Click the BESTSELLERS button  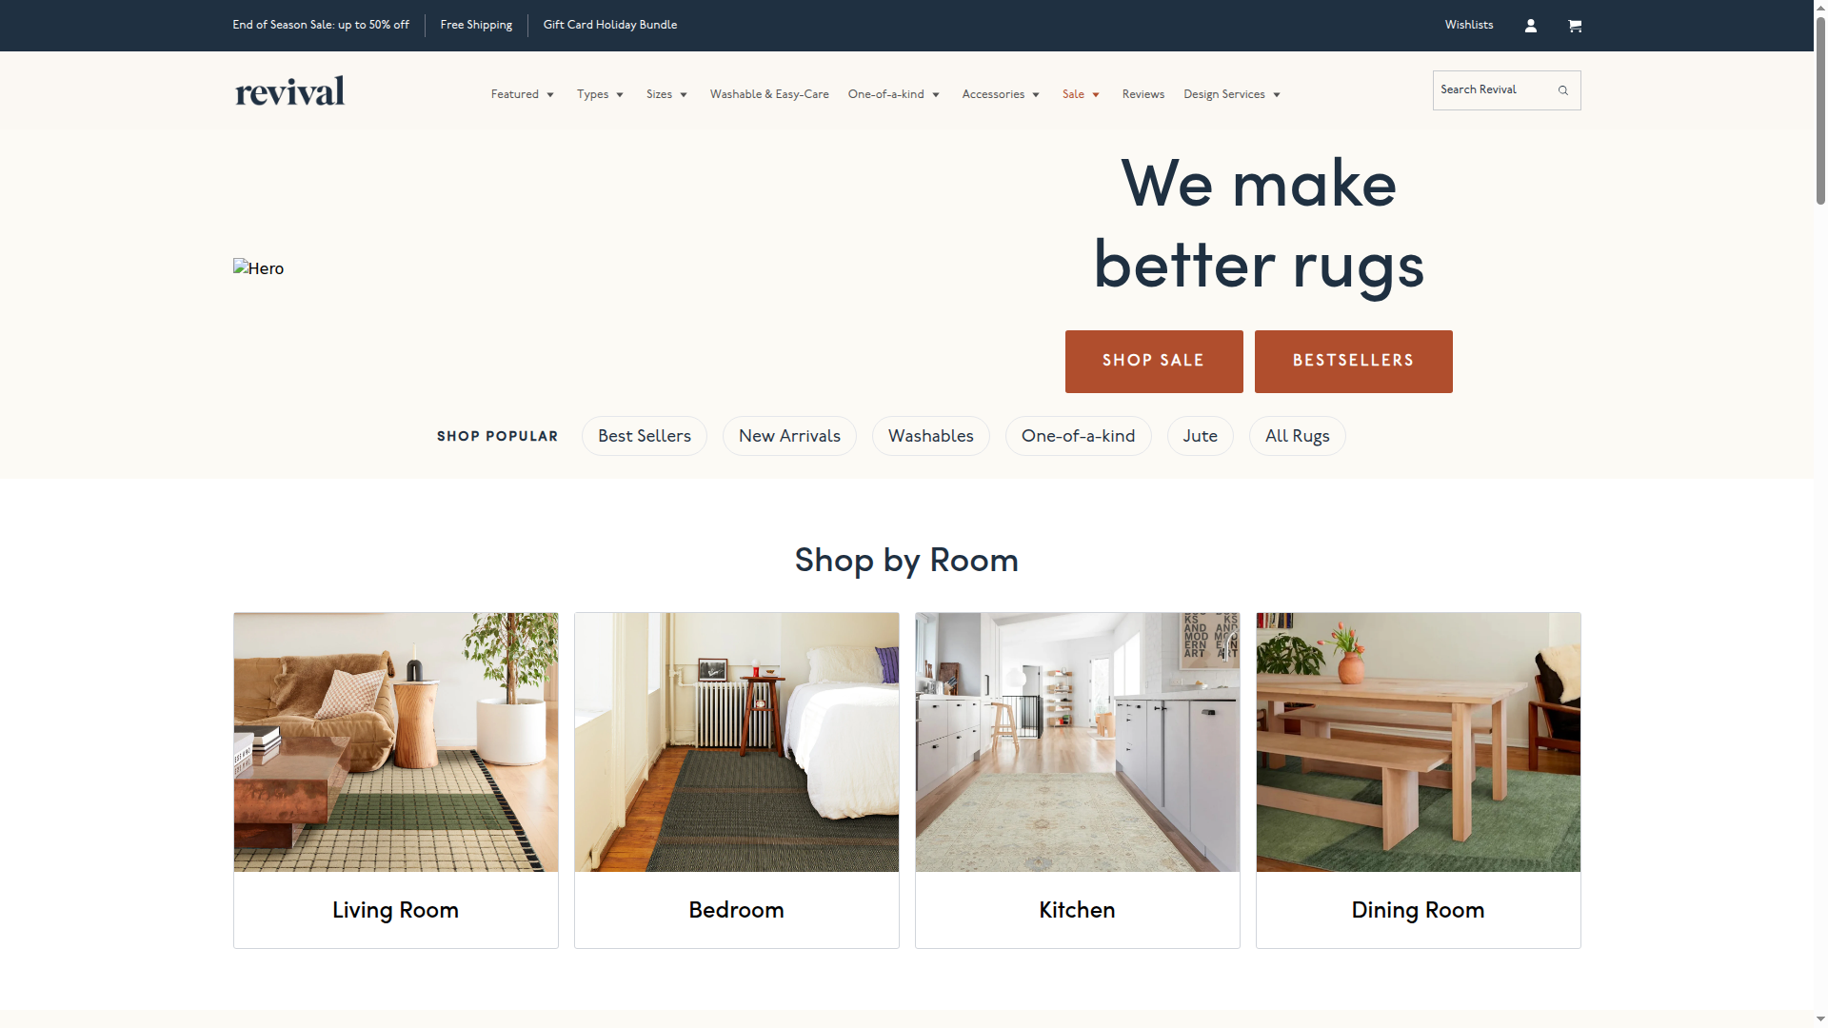pyautogui.click(x=1353, y=361)
